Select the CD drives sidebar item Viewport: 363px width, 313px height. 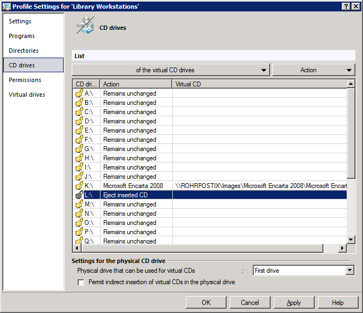(33, 65)
